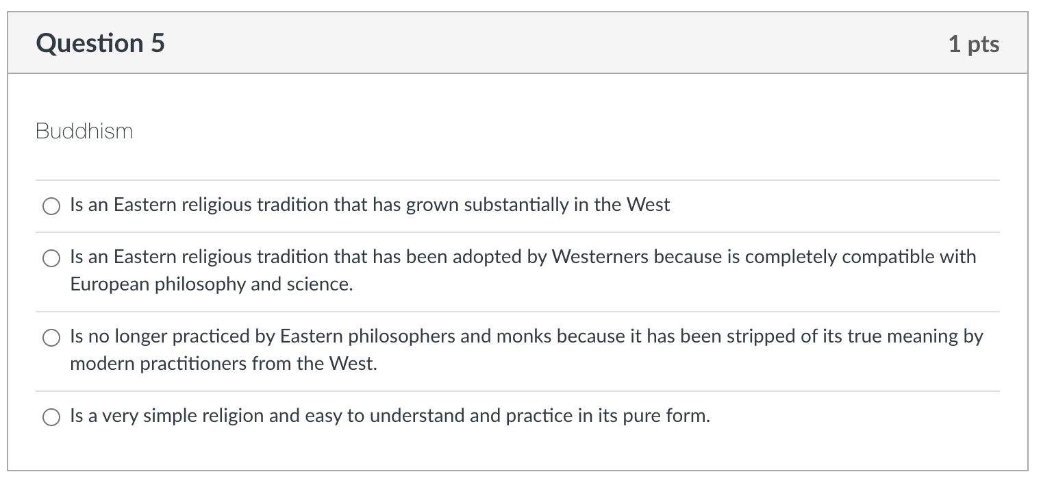Click the fourth answer option text
Image resolution: width=1041 pixels, height=485 pixels.
click(389, 414)
